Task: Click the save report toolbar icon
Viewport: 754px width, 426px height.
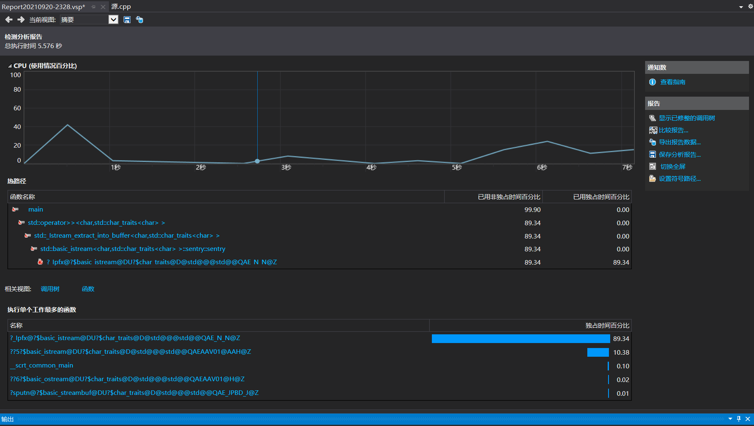Action: [127, 19]
